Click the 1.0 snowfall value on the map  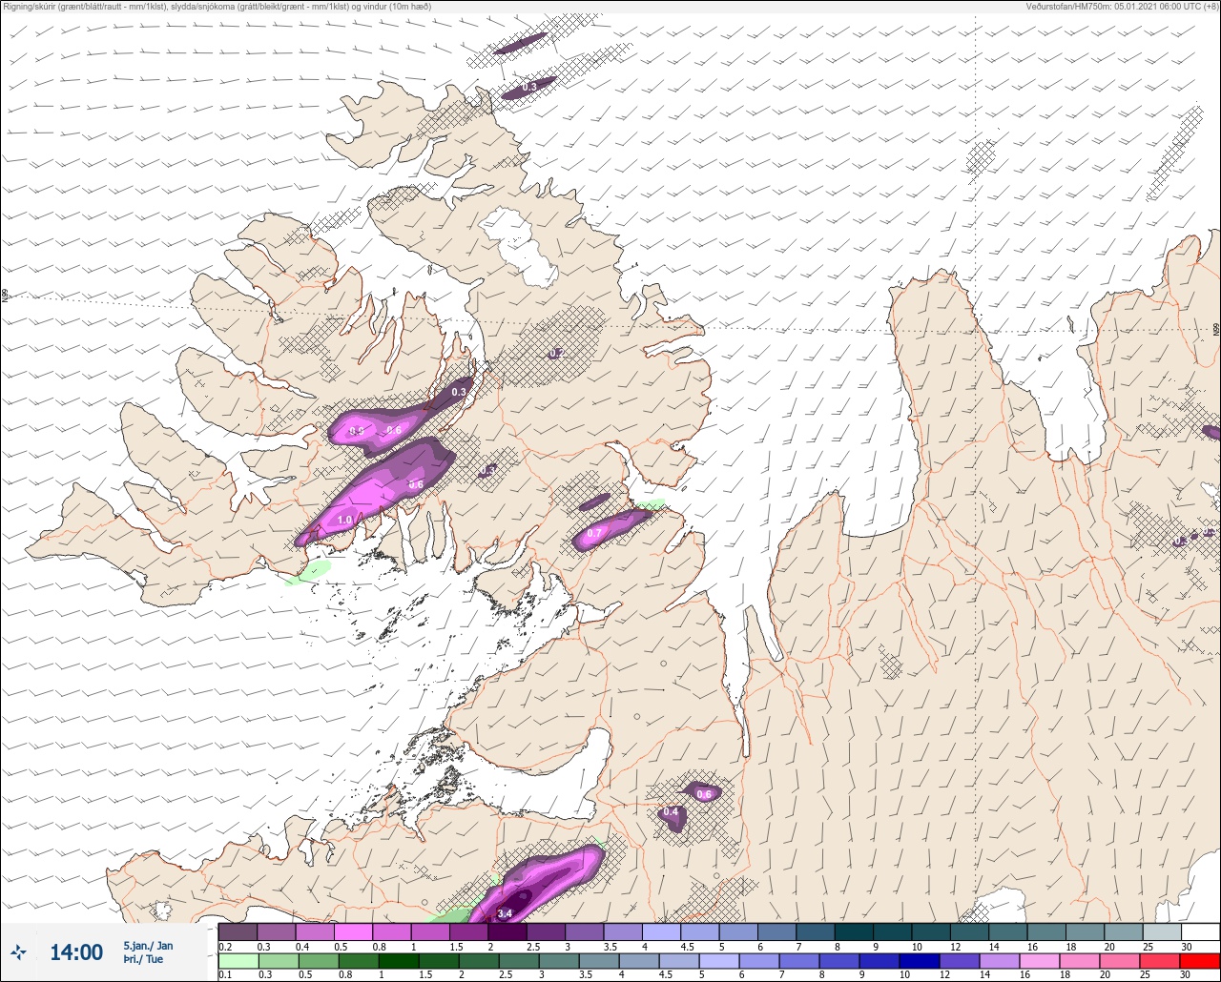(345, 520)
